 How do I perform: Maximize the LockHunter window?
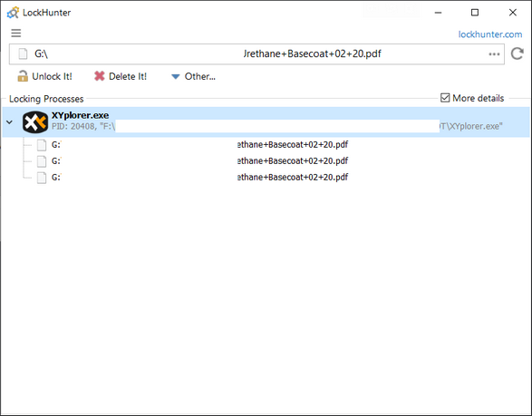[475, 13]
